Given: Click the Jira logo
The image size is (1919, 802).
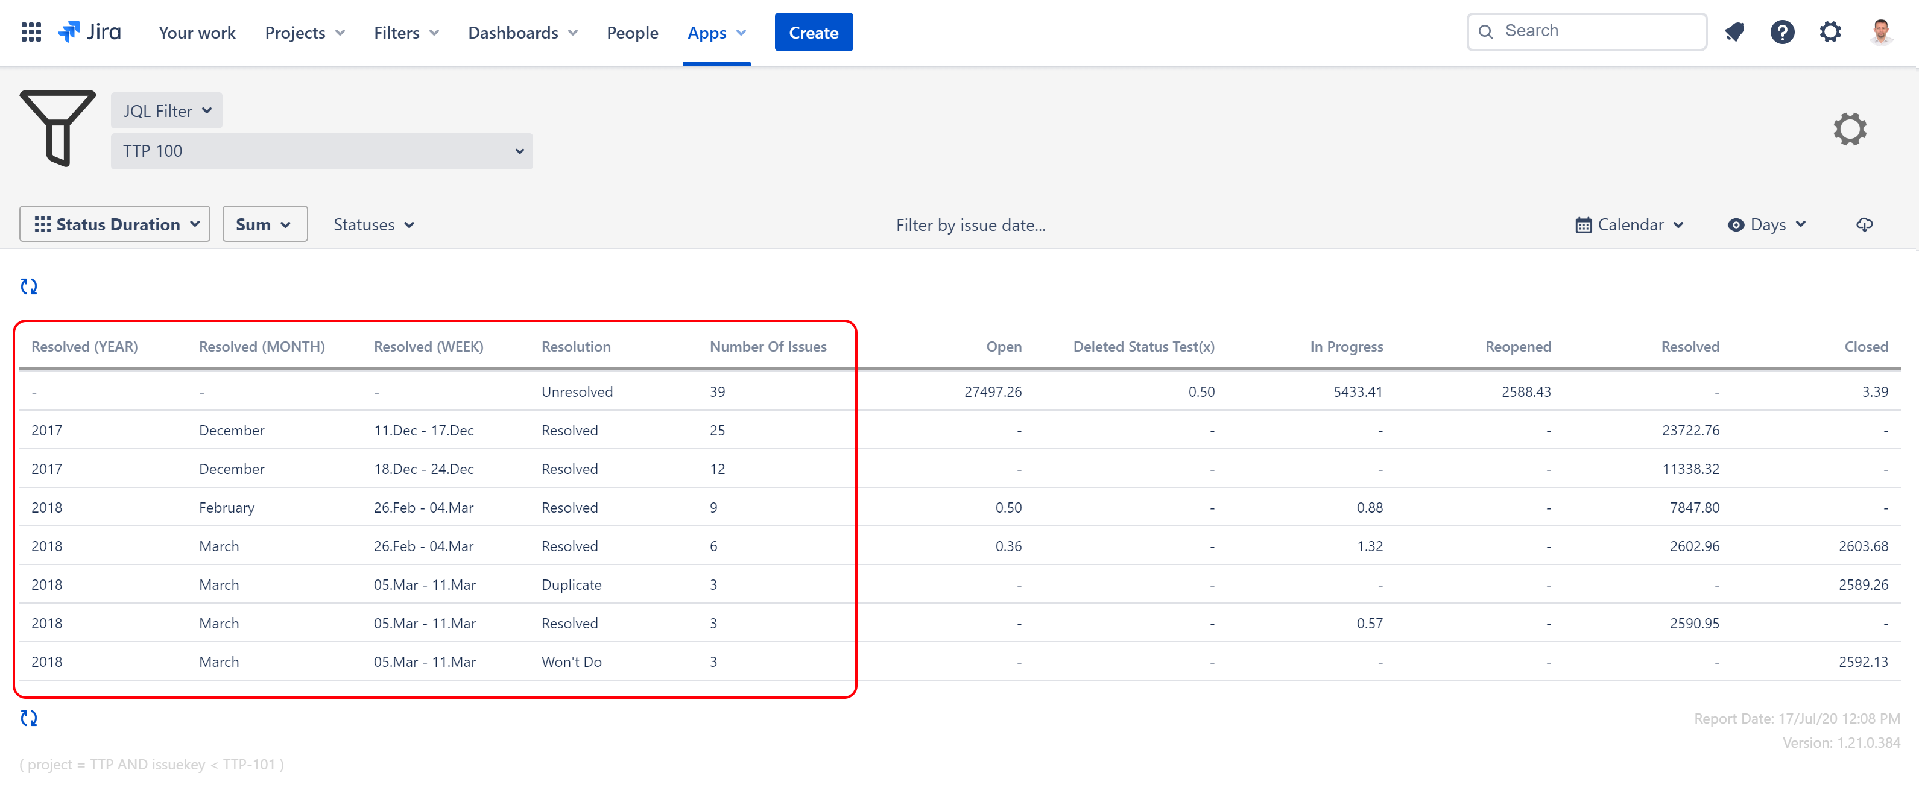Looking at the screenshot, I should point(90,32).
